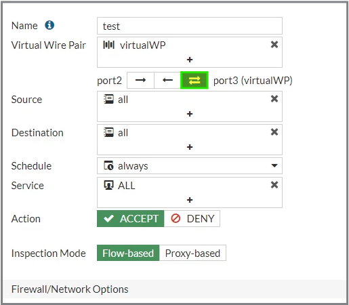Select the bidirectional traffic arrows button
The height and width of the screenshot is (305, 349).
194,80
